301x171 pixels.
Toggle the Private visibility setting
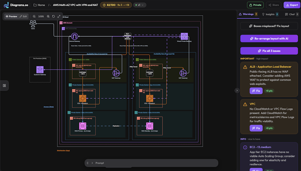coord(255,5)
